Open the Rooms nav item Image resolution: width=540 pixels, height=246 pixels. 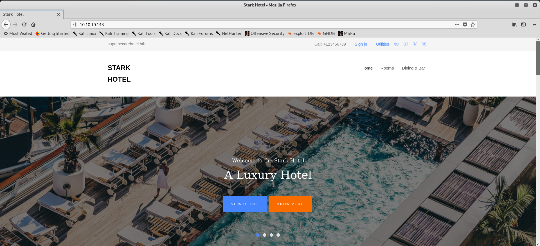click(x=387, y=68)
